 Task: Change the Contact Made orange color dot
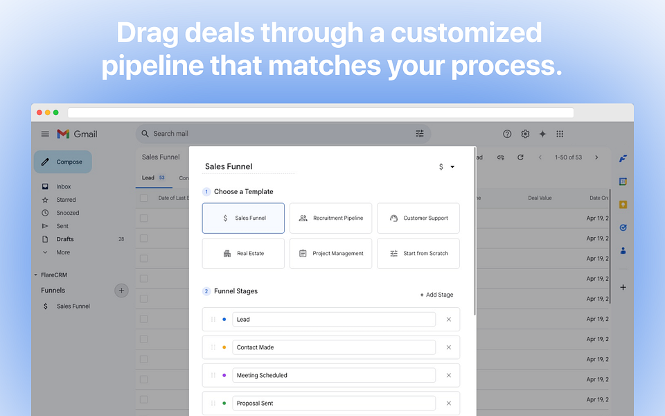coord(224,347)
